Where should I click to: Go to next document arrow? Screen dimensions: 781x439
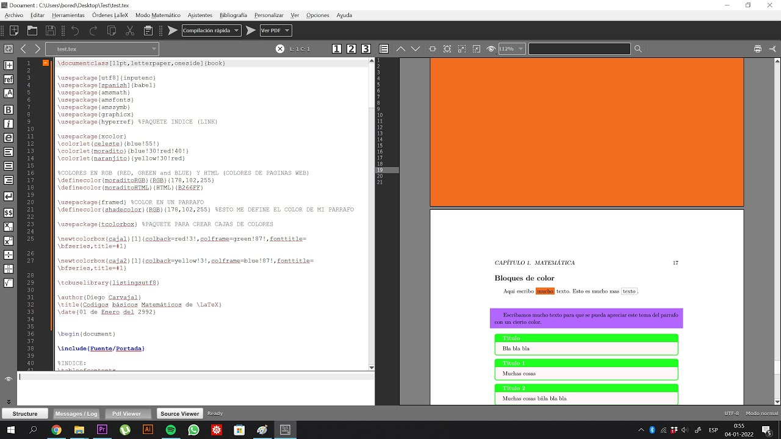(38, 49)
